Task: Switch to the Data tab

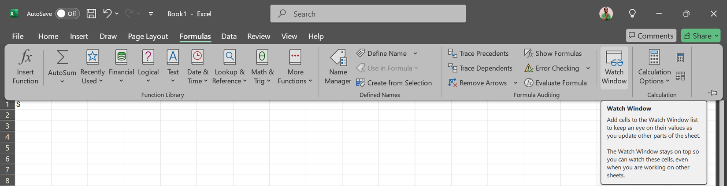Action: (x=229, y=36)
